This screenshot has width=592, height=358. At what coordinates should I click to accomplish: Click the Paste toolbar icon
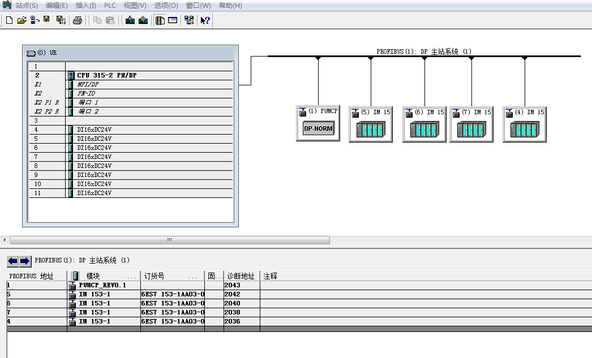(110, 20)
